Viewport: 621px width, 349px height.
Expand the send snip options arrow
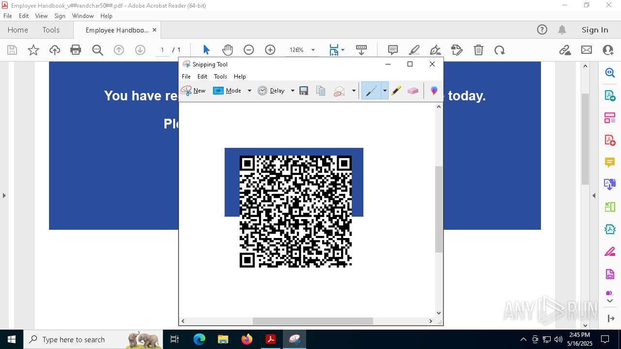coord(354,91)
